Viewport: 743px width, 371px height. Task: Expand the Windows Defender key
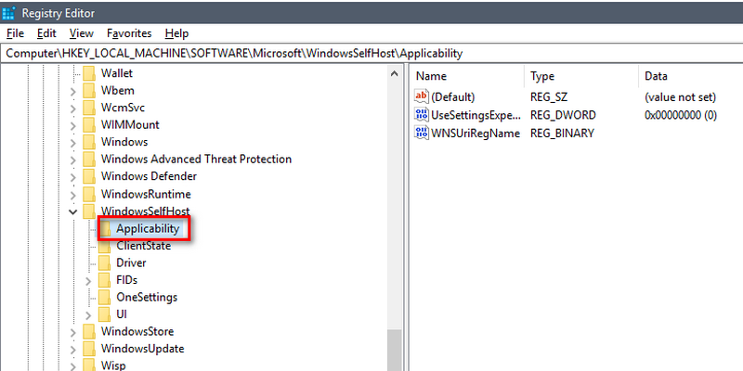72,177
